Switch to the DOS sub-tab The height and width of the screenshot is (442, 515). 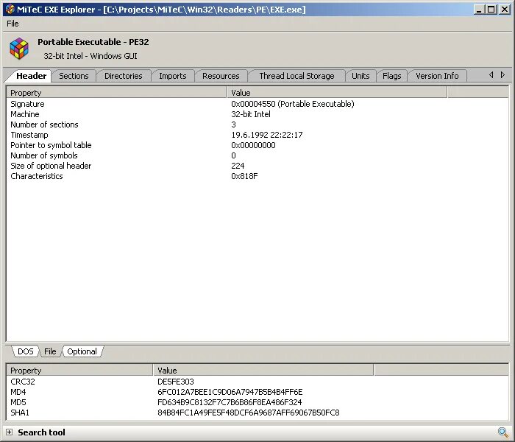(x=25, y=351)
